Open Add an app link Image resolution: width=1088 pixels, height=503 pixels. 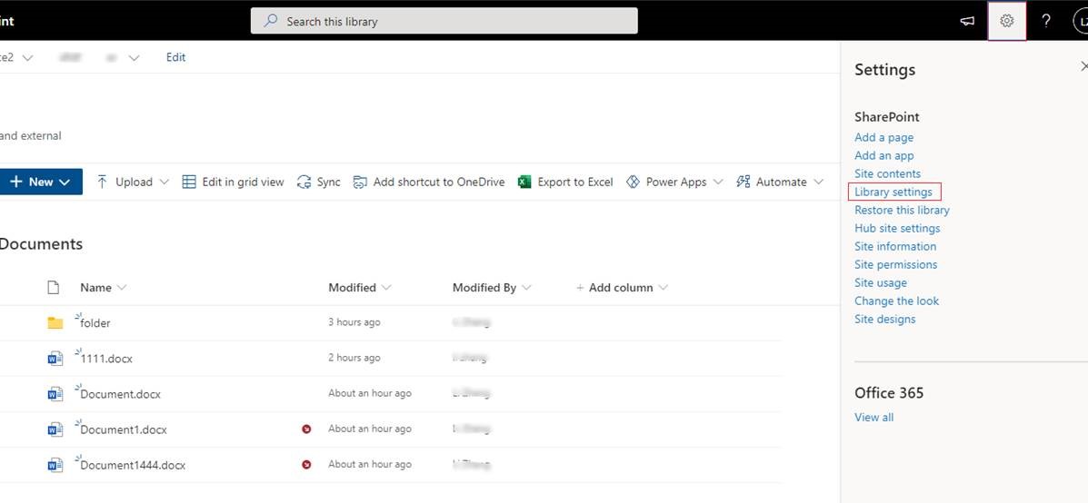pos(884,155)
